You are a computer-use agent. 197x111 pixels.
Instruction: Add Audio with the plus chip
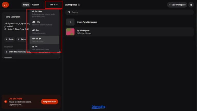[9, 39]
